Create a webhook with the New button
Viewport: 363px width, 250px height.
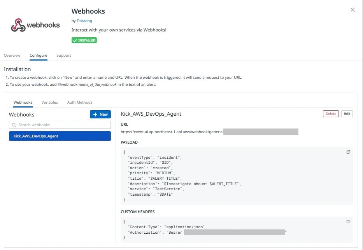tap(100, 115)
